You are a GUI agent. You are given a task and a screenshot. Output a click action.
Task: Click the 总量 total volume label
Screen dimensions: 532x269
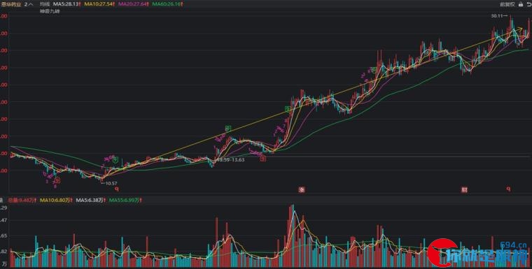point(22,201)
